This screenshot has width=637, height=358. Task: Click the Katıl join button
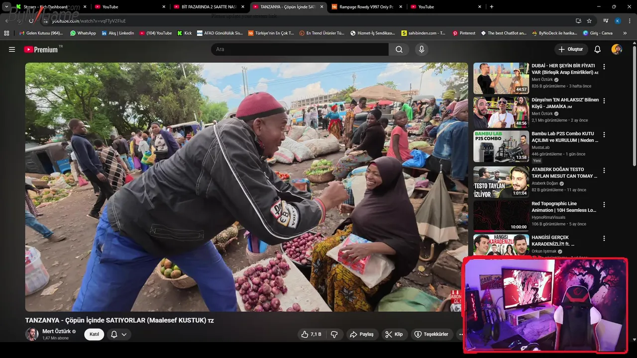94,334
